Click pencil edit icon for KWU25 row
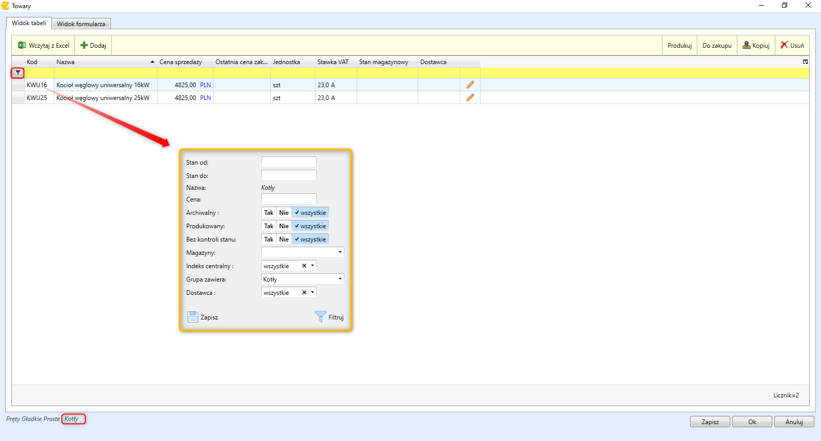The height and width of the screenshot is (441, 821). [470, 97]
